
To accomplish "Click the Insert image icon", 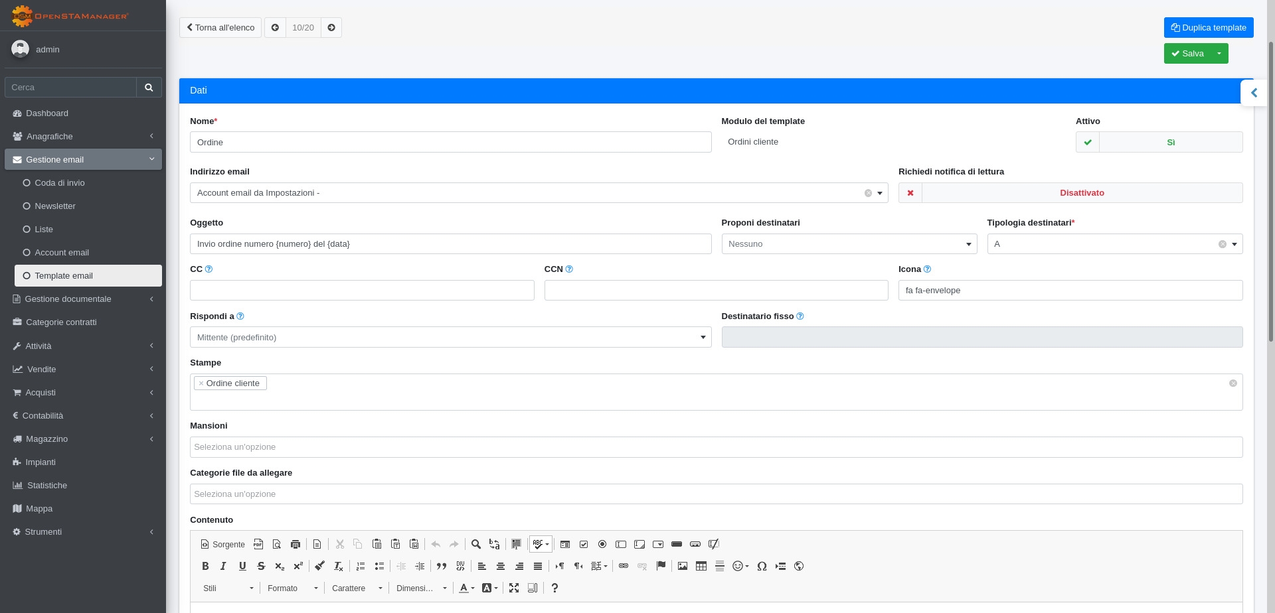I will [x=682, y=566].
